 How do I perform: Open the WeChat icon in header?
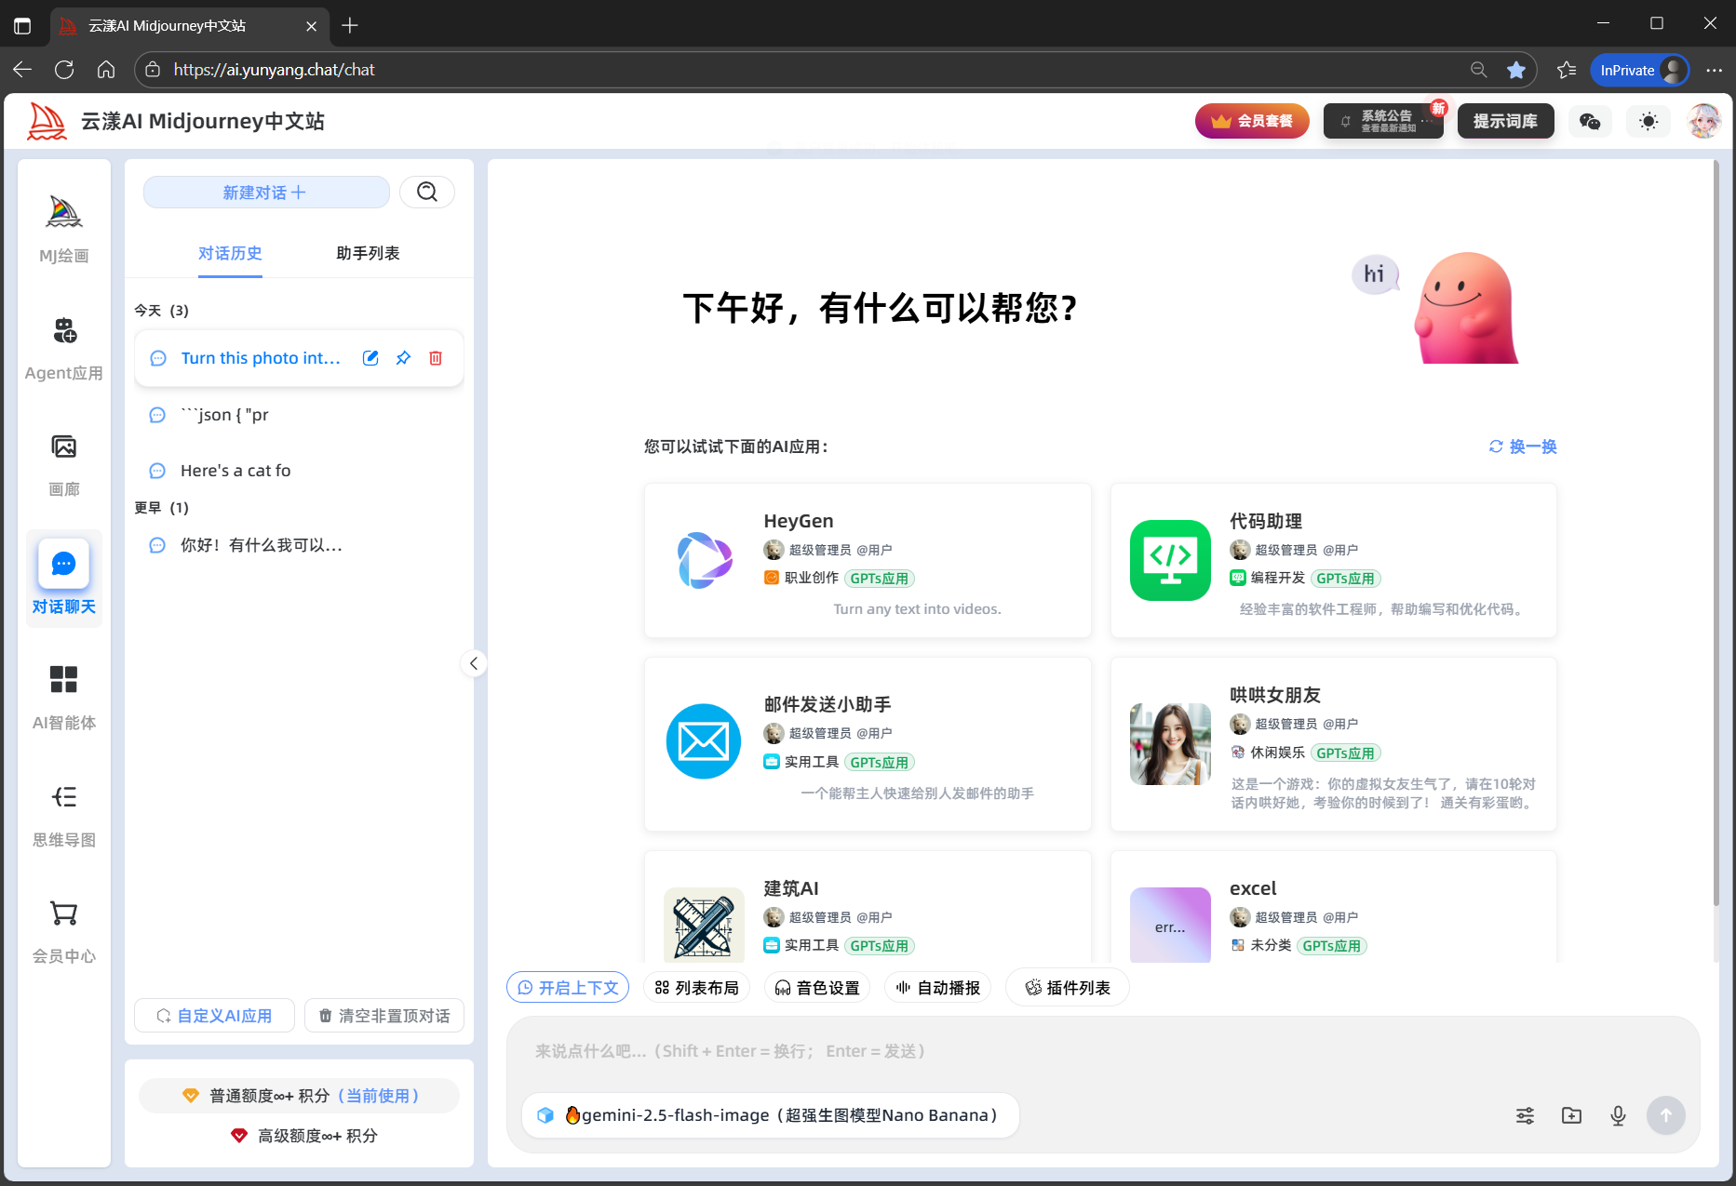[1590, 121]
